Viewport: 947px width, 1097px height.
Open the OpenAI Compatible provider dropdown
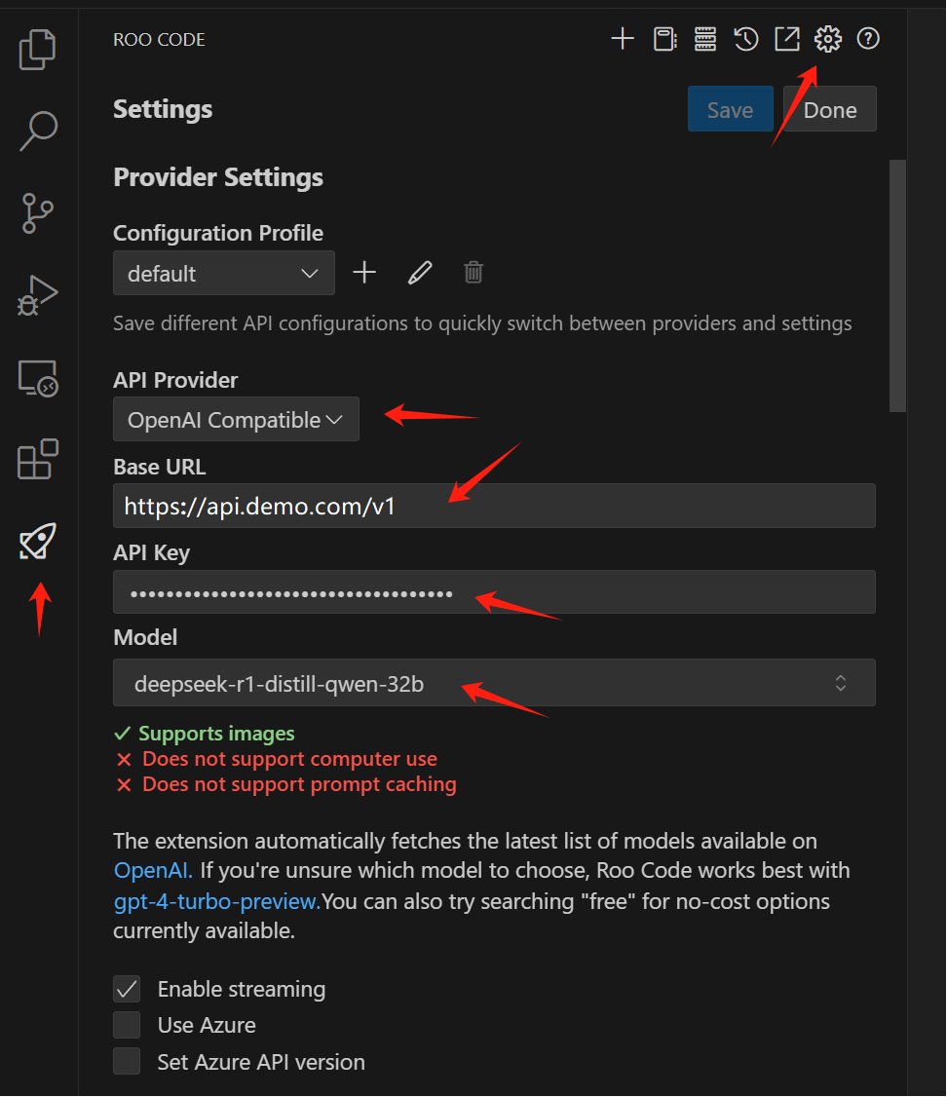point(236,419)
